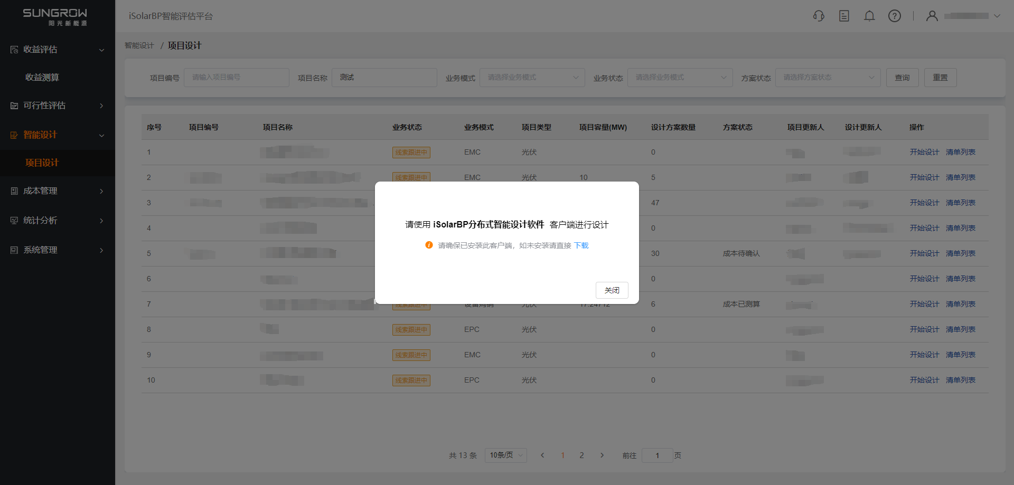Click the 统计分析 sidebar icon
The image size is (1014, 485).
coord(14,221)
